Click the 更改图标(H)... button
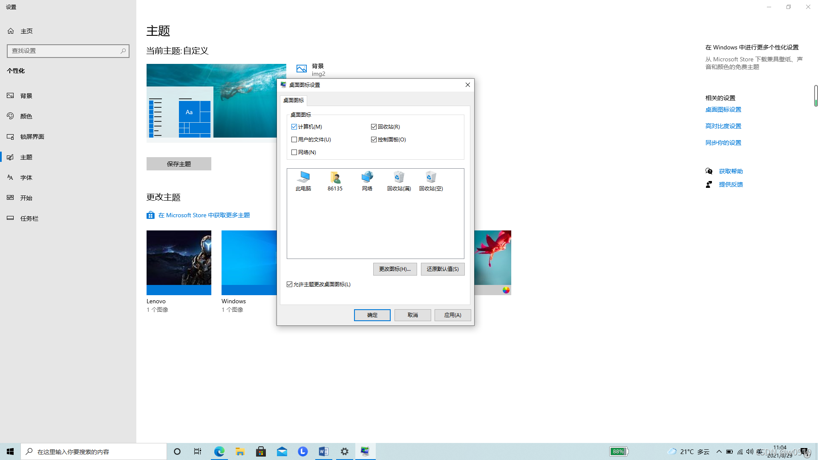The height and width of the screenshot is (460, 818). 395,269
